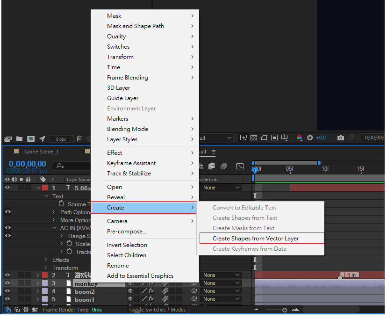Delete selected item with trash icon
Viewport: 387px width, 319px height.
[x=79, y=138]
